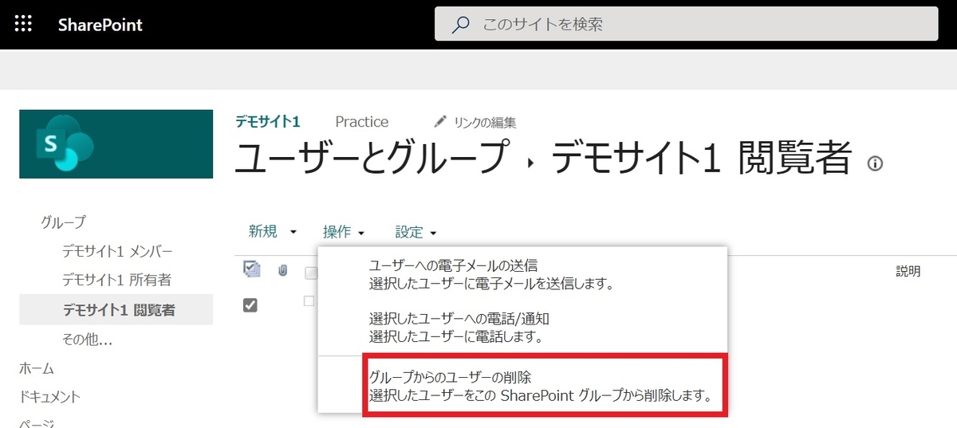957x428 pixels.
Task: Open the app launcher waffle icon
Action: [23, 24]
